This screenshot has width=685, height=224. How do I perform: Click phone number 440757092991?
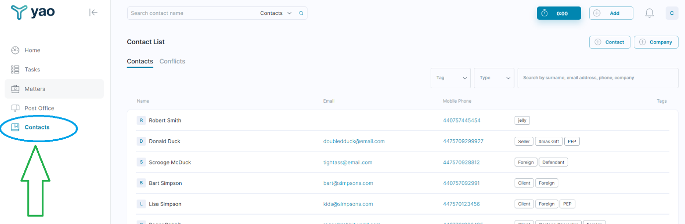coord(461,183)
